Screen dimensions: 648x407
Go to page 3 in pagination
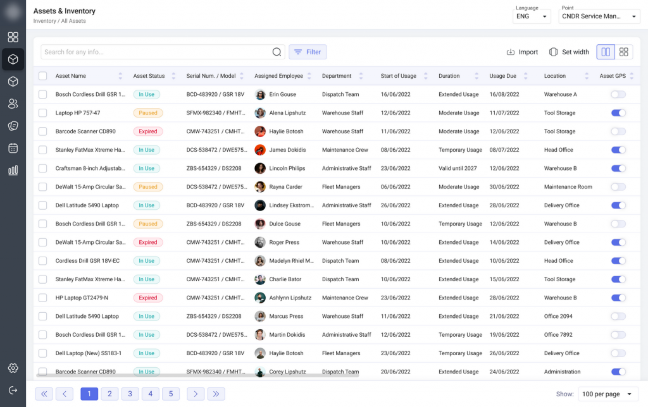click(130, 394)
